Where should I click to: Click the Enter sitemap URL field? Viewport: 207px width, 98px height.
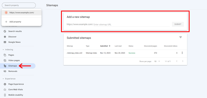pyautogui.click(x=132, y=24)
